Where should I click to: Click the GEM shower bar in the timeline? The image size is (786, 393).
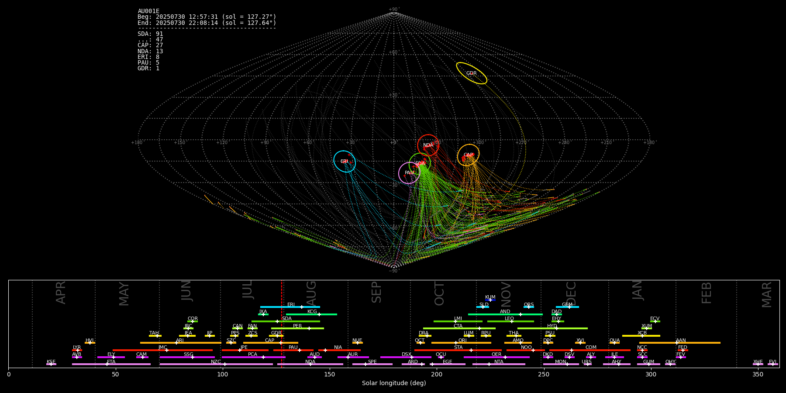pos(567,307)
